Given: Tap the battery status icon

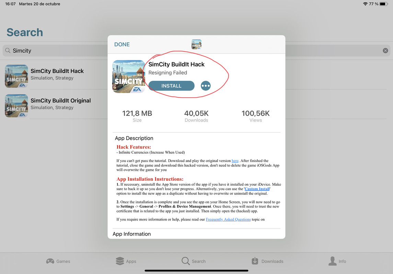Looking at the screenshot, I should [x=384, y=4].
